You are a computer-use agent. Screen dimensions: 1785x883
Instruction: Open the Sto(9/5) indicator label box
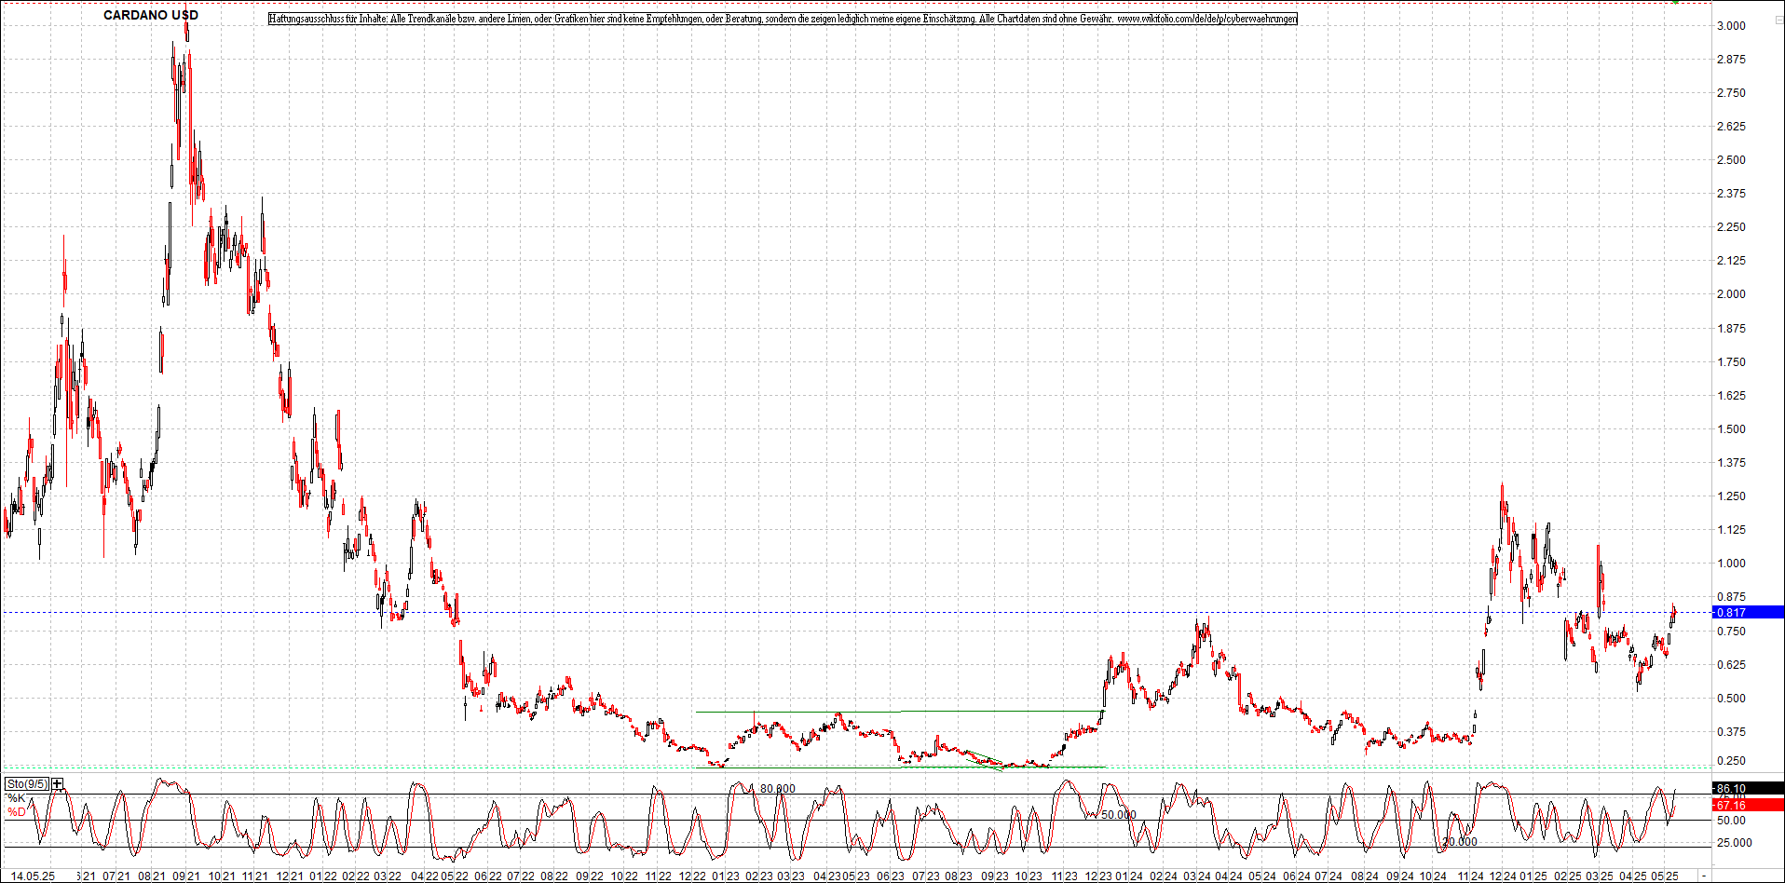[x=25, y=782]
